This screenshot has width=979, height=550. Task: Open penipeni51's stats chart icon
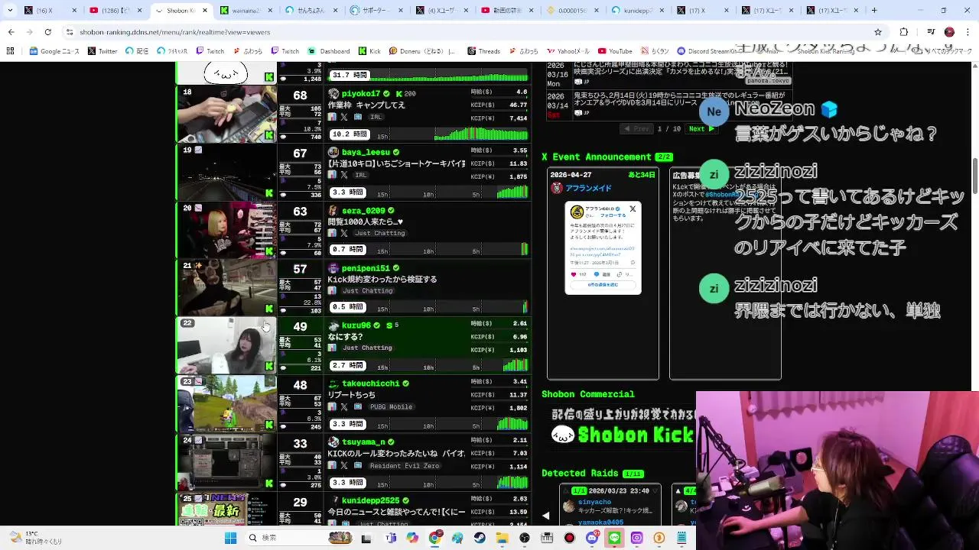[332, 291]
